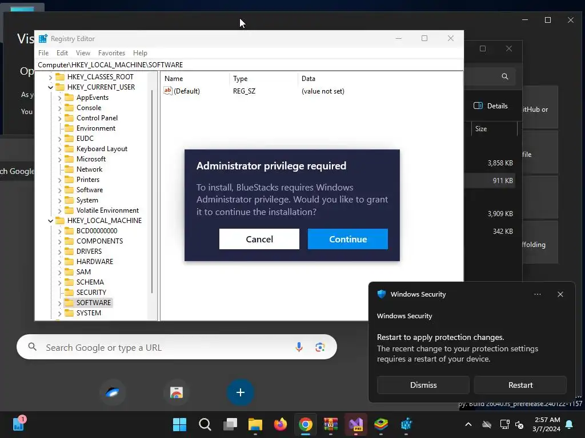Show hidden system tray icons
Screen dimensions: 585x438
click(x=468, y=424)
